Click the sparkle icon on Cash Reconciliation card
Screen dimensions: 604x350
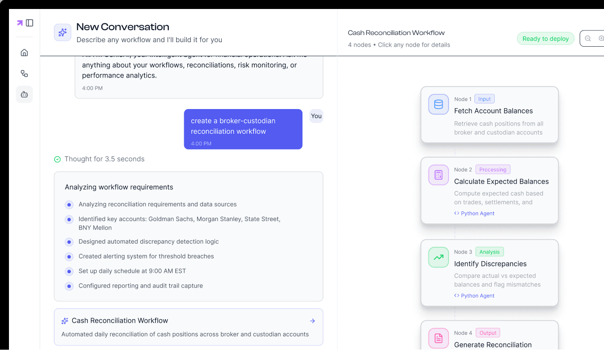pos(65,321)
